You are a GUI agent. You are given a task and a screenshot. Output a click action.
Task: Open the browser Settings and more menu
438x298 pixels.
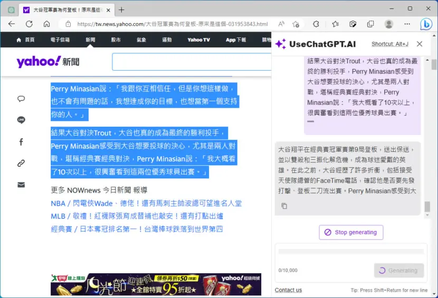pos(407,24)
